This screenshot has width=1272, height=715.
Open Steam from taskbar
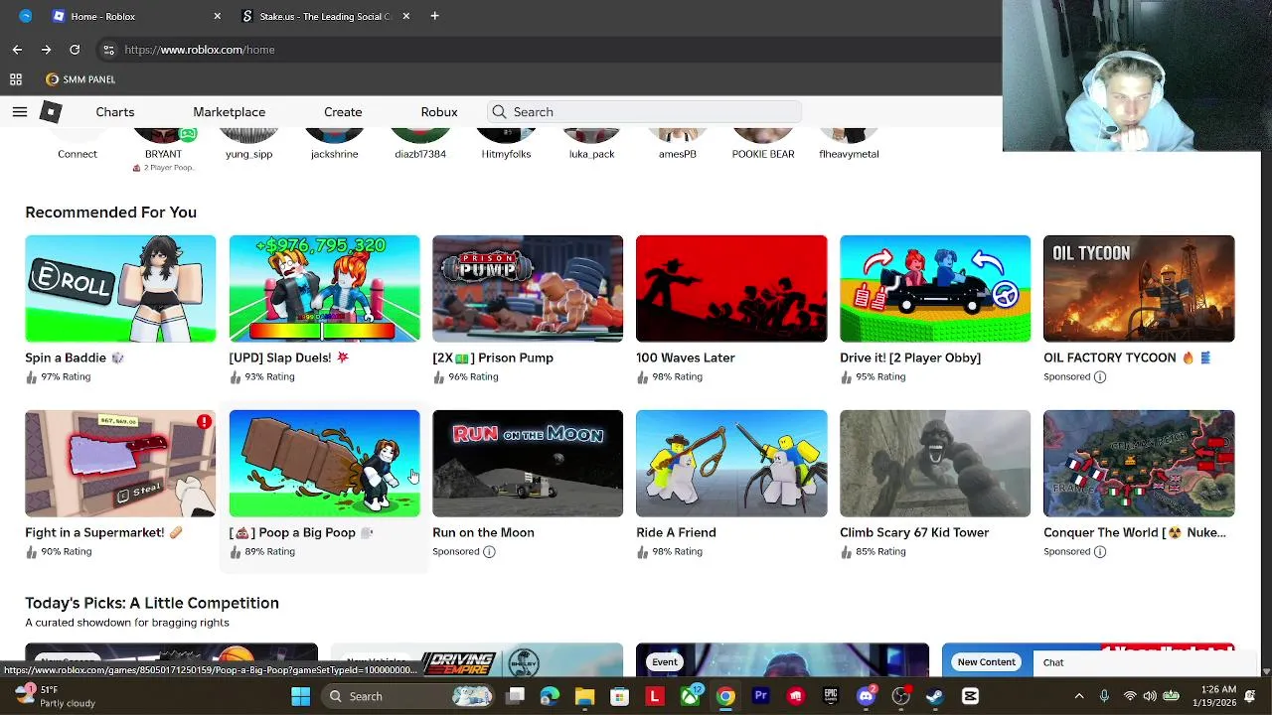935,696
